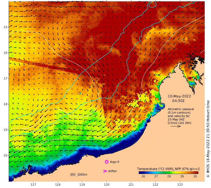Click the temperature color bar
Screen dimensions: 211x188
pos(168,172)
